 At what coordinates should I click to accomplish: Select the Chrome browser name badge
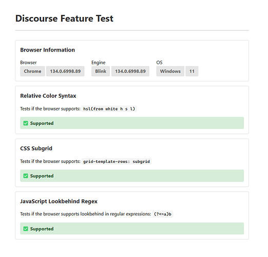tap(32, 71)
